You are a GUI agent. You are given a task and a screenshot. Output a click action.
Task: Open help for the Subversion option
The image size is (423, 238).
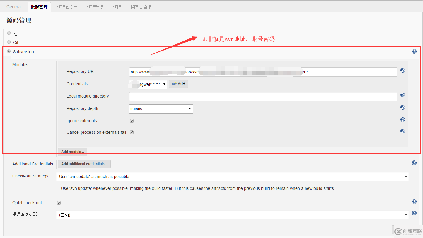pos(414,51)
